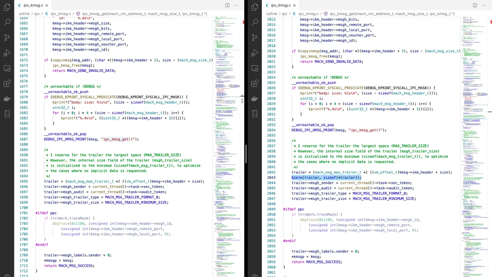Expand ipc breadcrumb in the right window
The width and height of the screenshot is (492, 277).
pyautogui.click(x=285, y=14)
